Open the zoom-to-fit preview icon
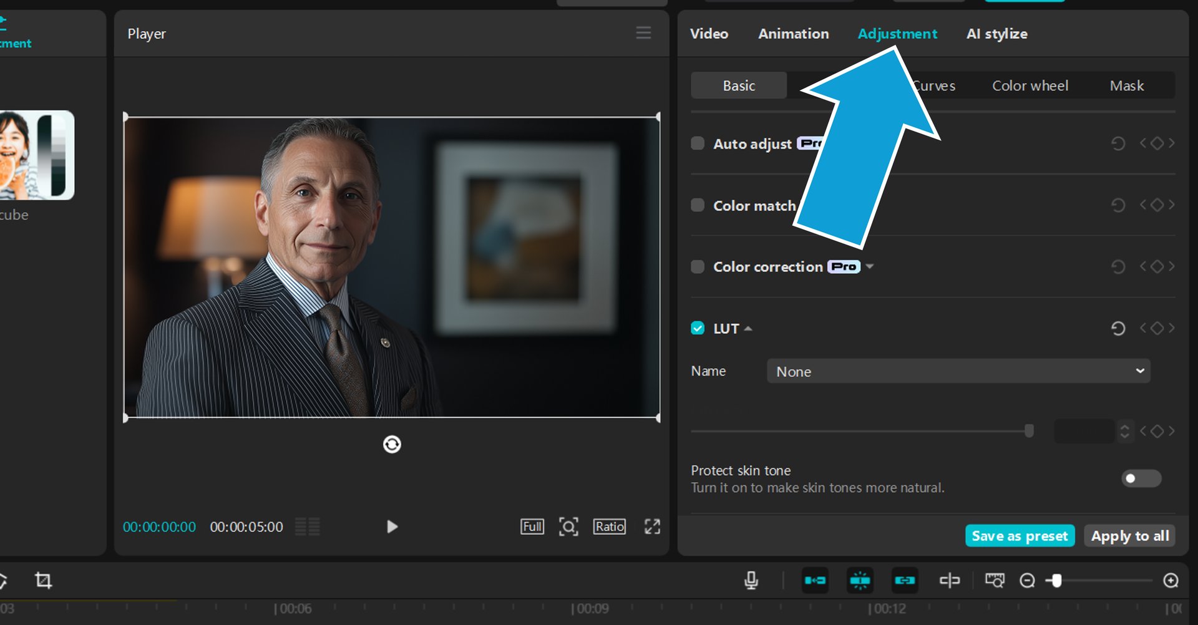Viewport: 1198px width, 625px height. tap(568, 526)
